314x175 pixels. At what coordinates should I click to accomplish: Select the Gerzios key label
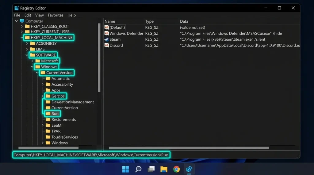(x=58, y=96)
